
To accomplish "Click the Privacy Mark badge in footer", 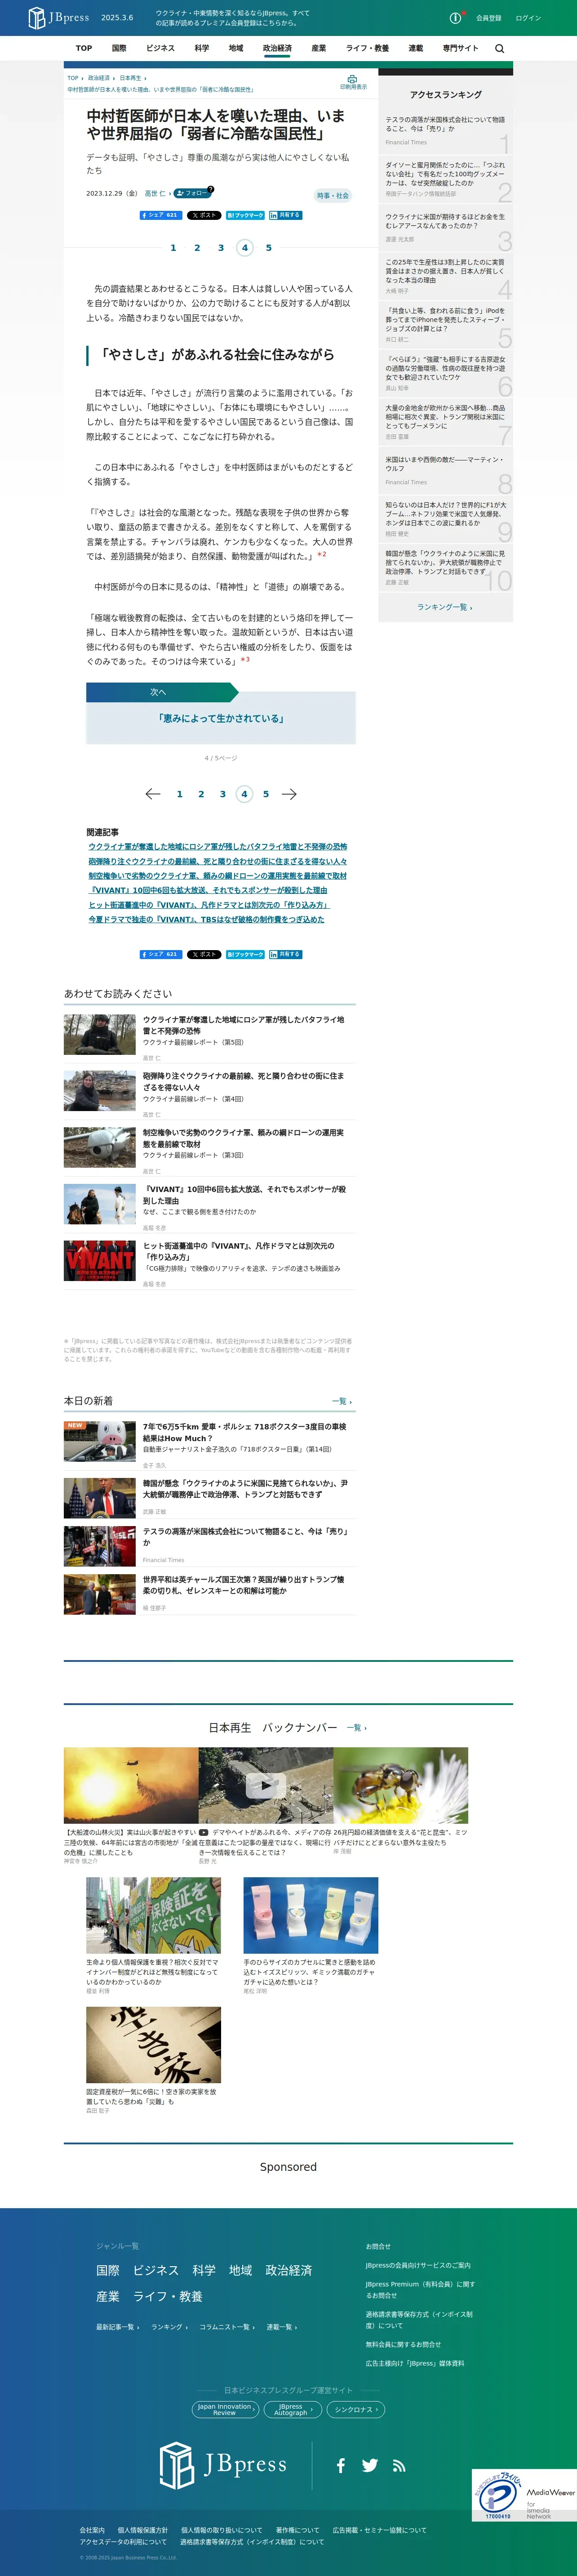I will pos(498,2495).
